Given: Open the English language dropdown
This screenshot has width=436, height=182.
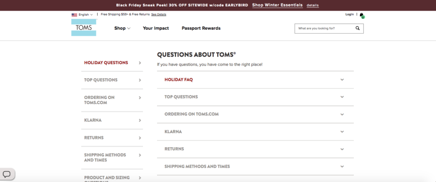Looking at the screenshot, I should (85, 15).
